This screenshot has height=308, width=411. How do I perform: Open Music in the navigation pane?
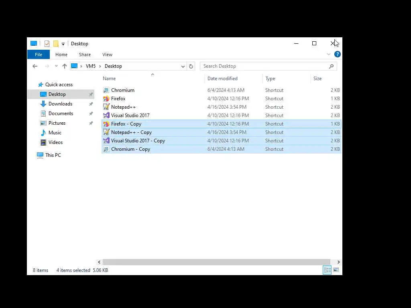55,133
